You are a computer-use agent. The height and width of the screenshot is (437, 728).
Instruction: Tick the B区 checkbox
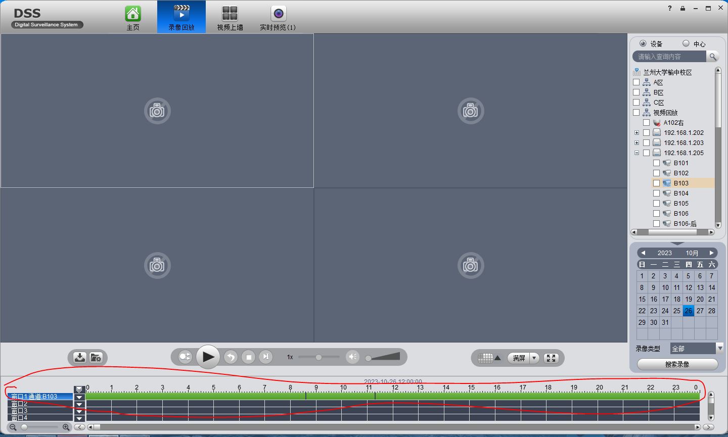[636, 92]
